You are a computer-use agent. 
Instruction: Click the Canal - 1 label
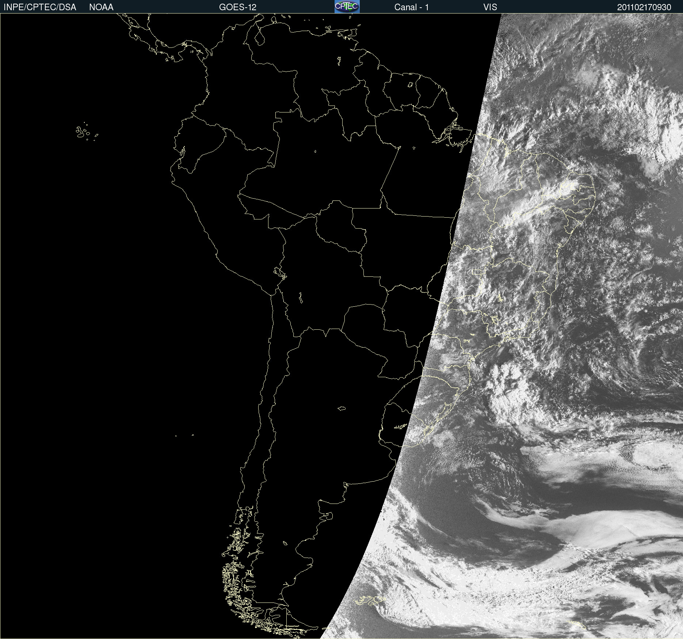(x=412, y=7)
